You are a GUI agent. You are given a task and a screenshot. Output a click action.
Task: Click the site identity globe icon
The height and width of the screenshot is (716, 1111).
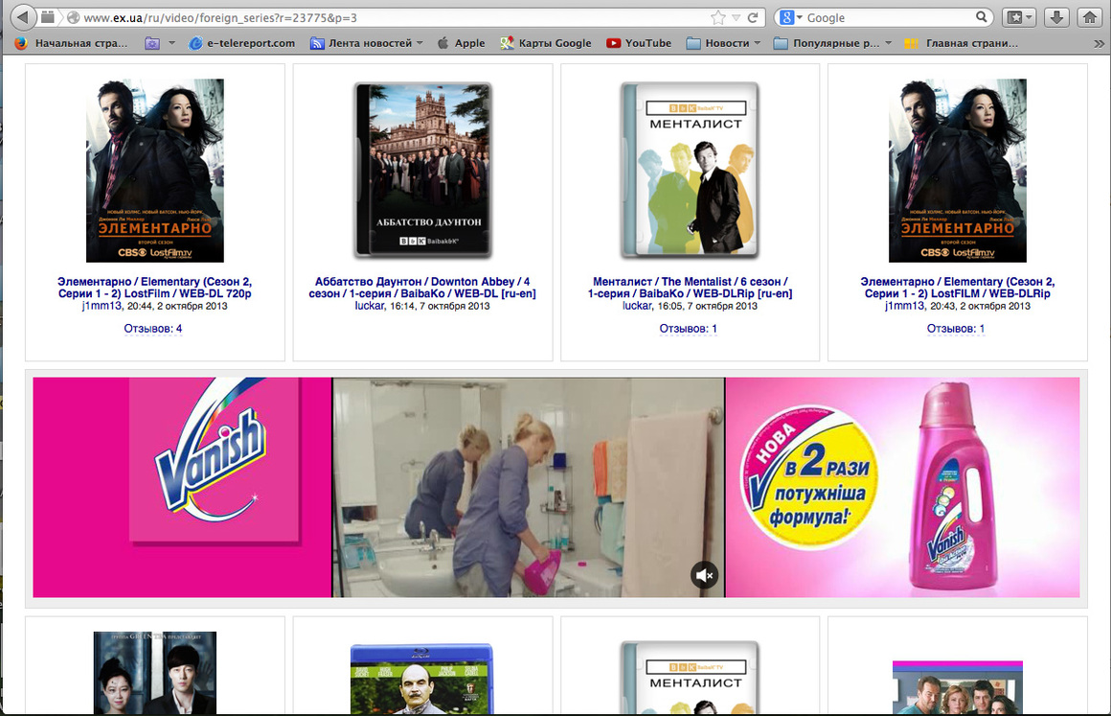(x=73, y=17)
